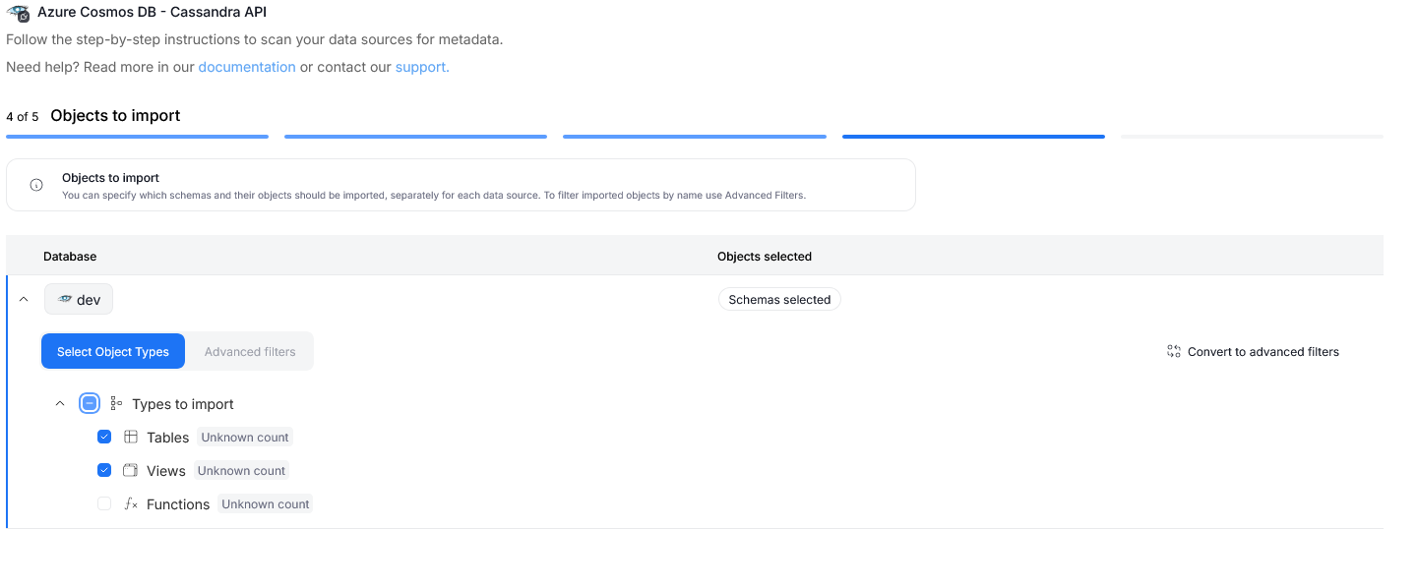Open the Advanced filters tab

click(250, 351)
